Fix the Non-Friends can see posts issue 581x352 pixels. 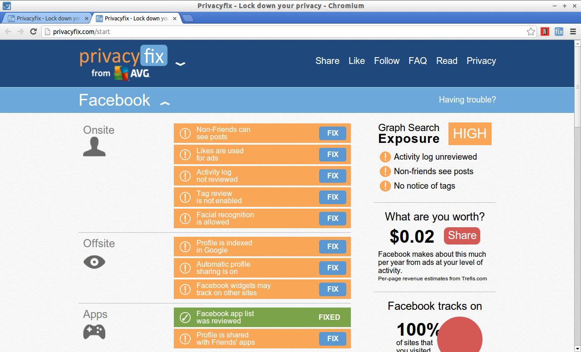[x=333, y=133]
